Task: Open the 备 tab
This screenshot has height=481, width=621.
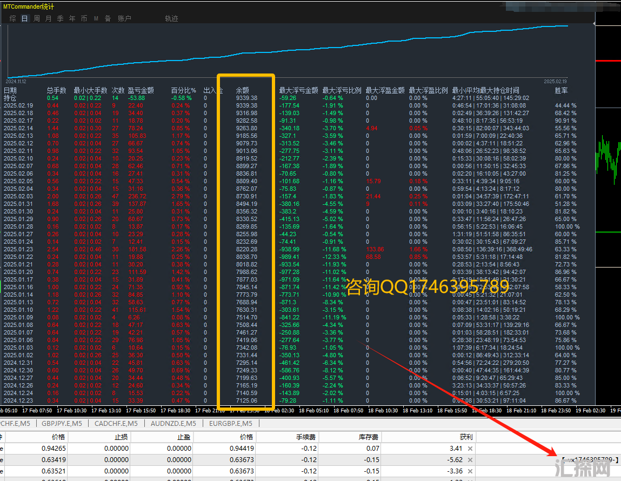Action: click(x=108, y=18)
